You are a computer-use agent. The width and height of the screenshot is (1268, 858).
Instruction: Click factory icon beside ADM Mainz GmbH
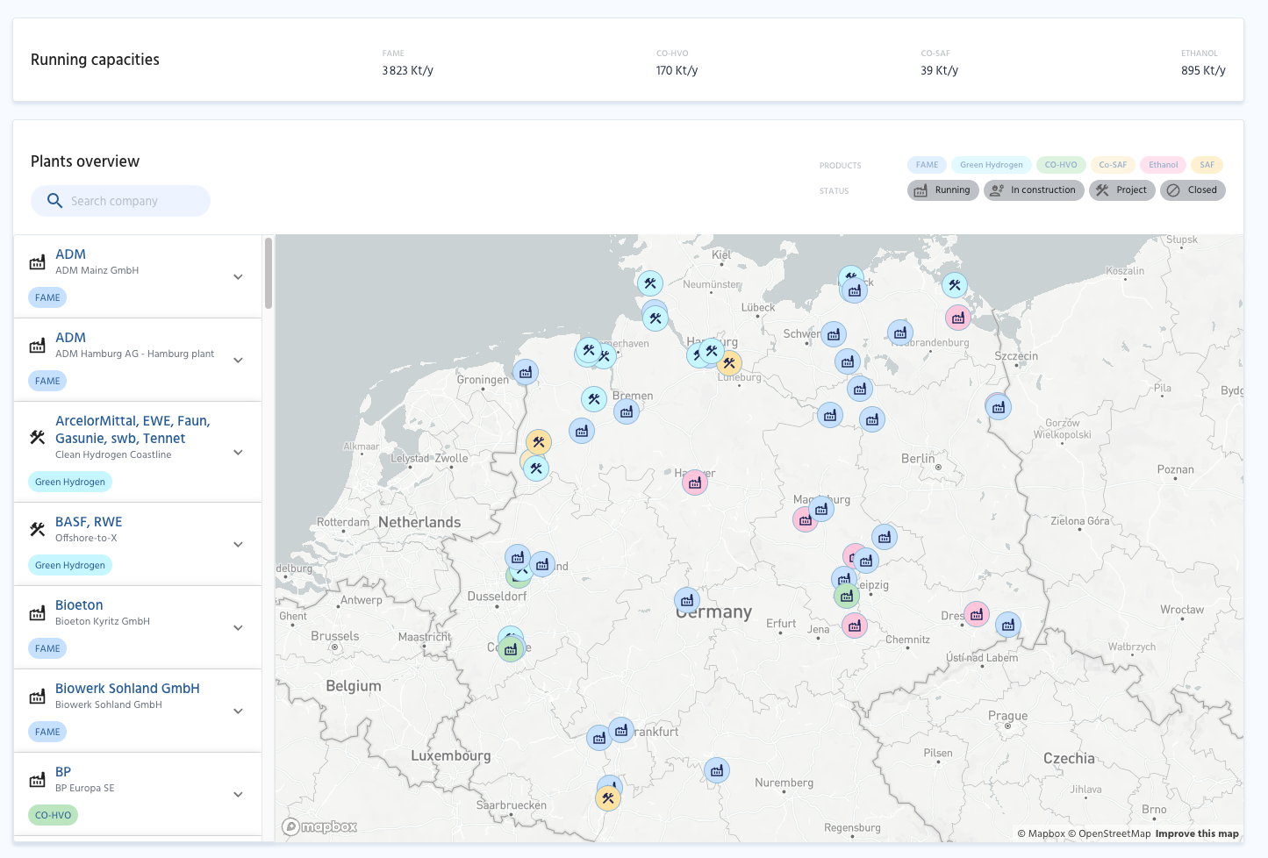pyautogui.click(x=37, y=262)
